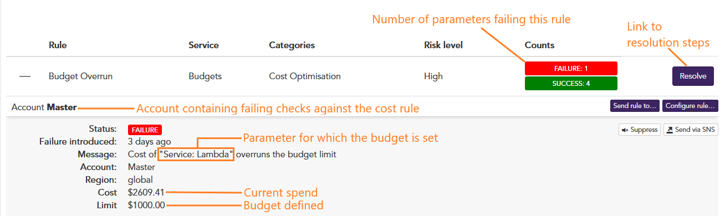Sort by the Rule column header
The height and width of the screenshot is (216, 725).
(x=58, y=45)
